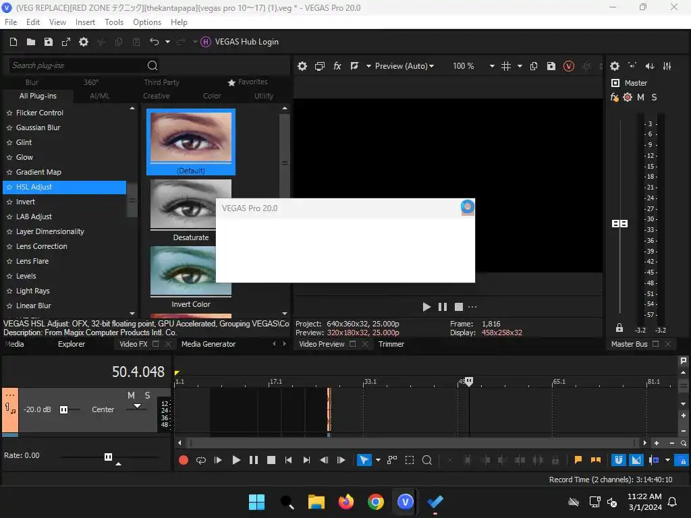Insert marker with orange flag icon
691x518 pixels.
pos(578,460)
